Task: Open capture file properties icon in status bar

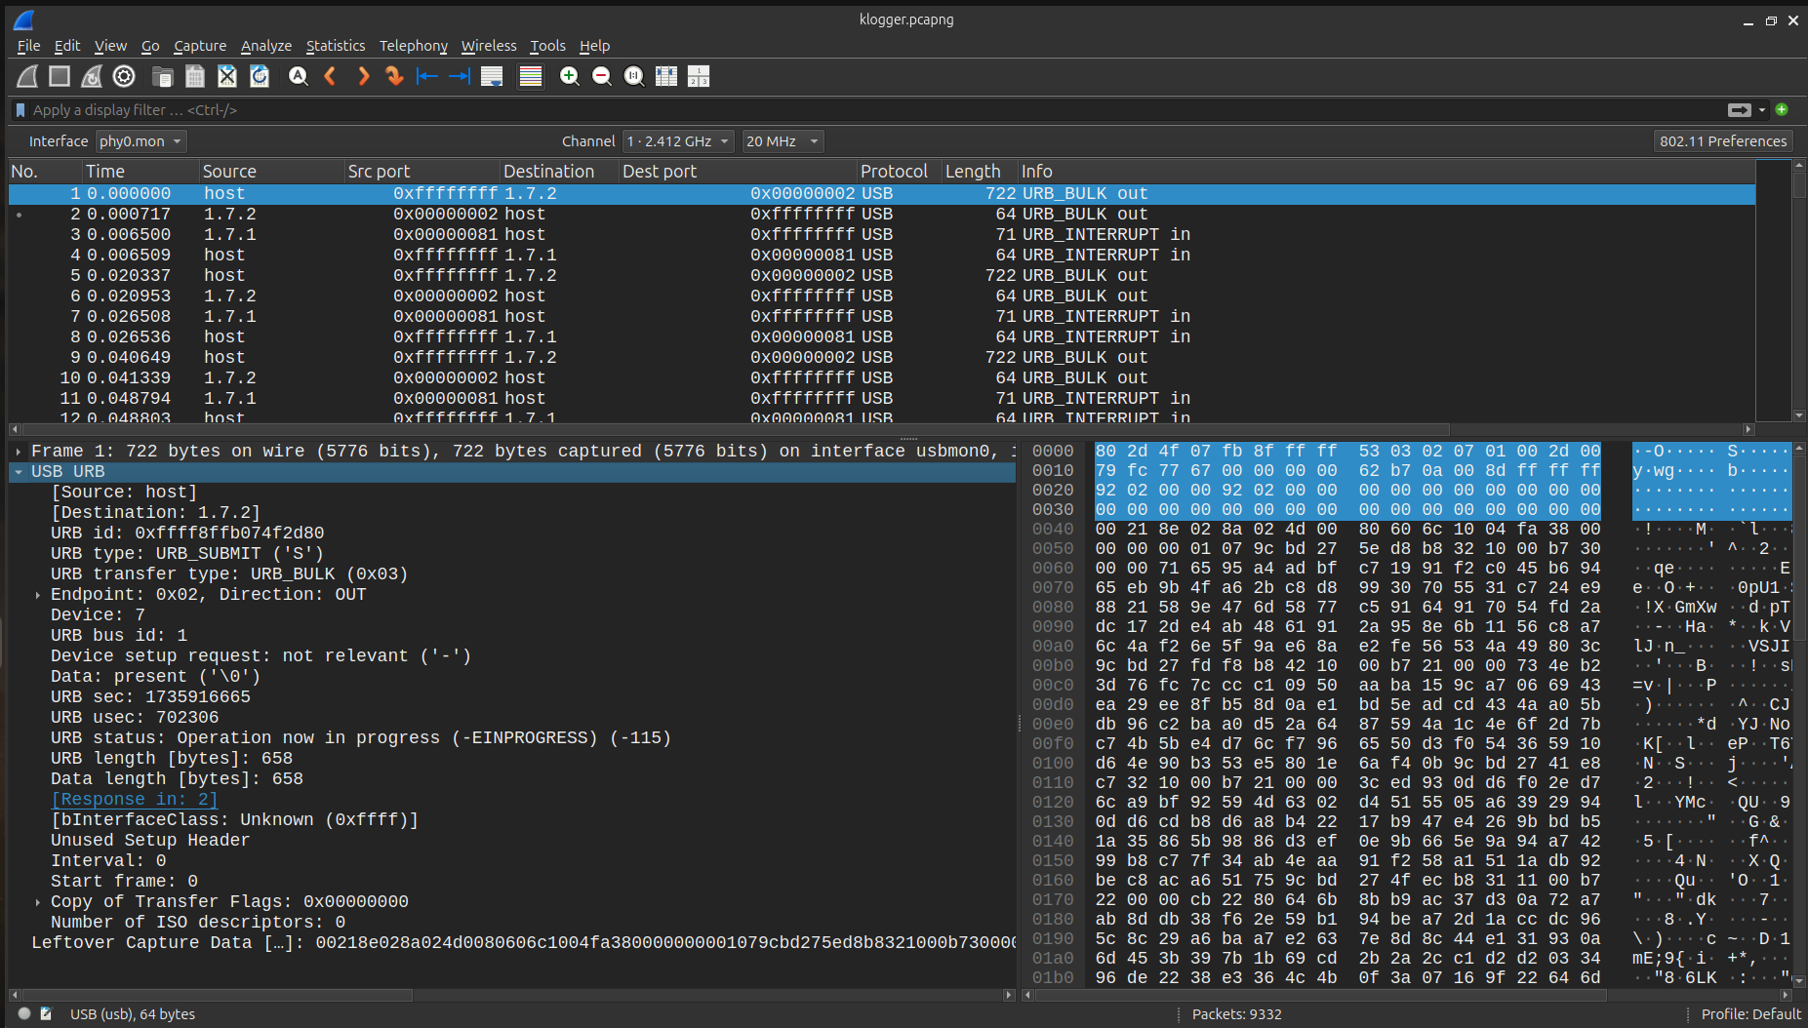Action: [x=46, y=1014]
